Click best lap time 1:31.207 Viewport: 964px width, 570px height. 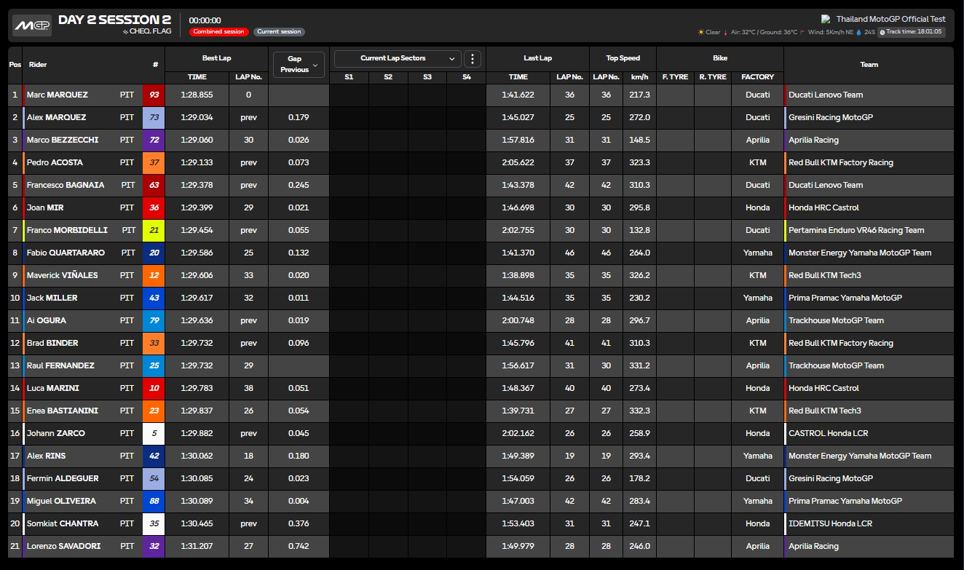click(x=197, y=546)
